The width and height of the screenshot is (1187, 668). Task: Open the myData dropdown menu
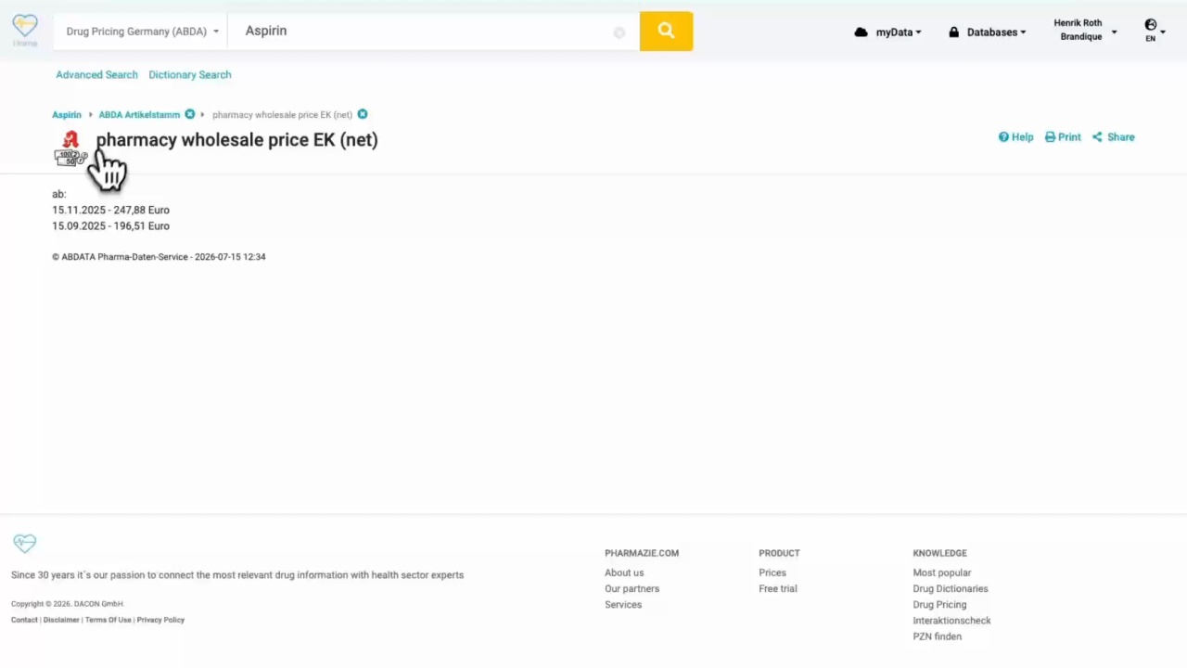point(887,32)
